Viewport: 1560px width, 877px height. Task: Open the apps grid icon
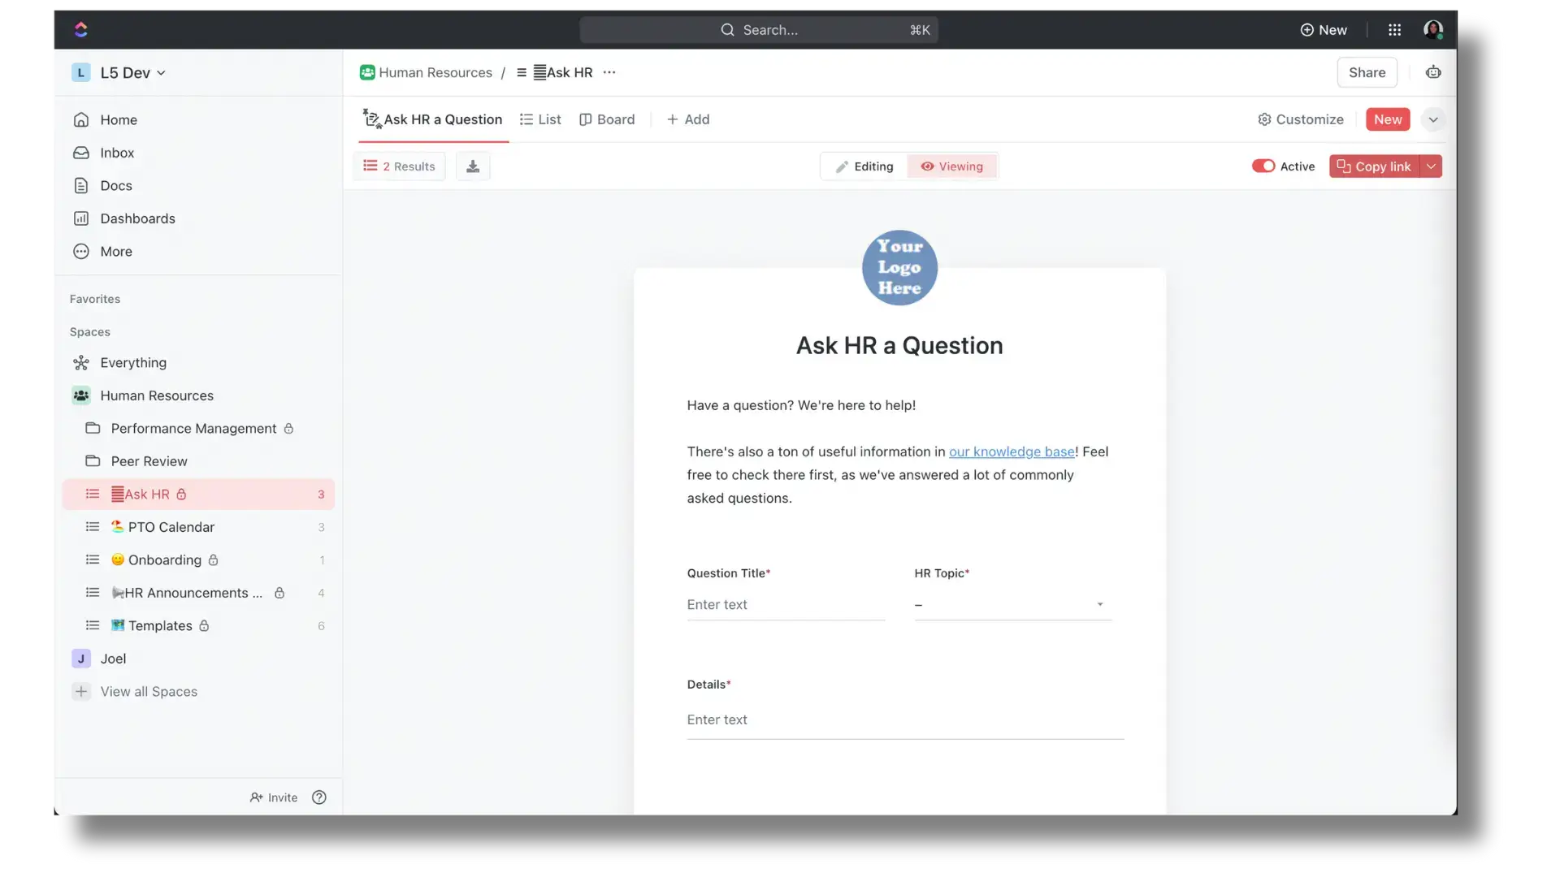(x=1394, y=30)
